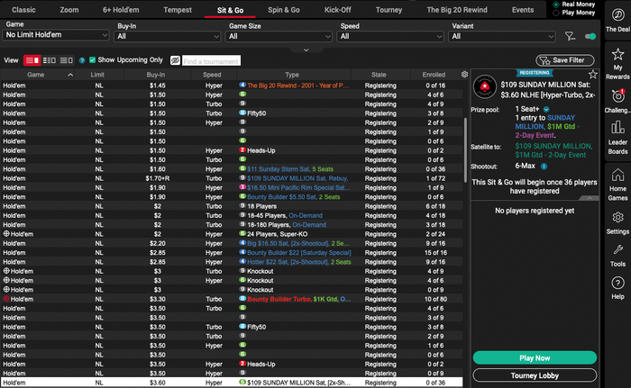The image size is (631, 388).
Task: Open Help question mark icon
Action: click(617, 286)
